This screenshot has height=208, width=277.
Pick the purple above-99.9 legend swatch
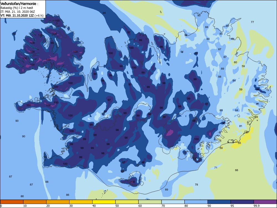click(265, 202)
